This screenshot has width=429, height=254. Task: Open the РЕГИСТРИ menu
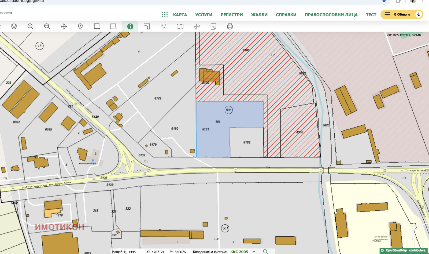point(232,15)
